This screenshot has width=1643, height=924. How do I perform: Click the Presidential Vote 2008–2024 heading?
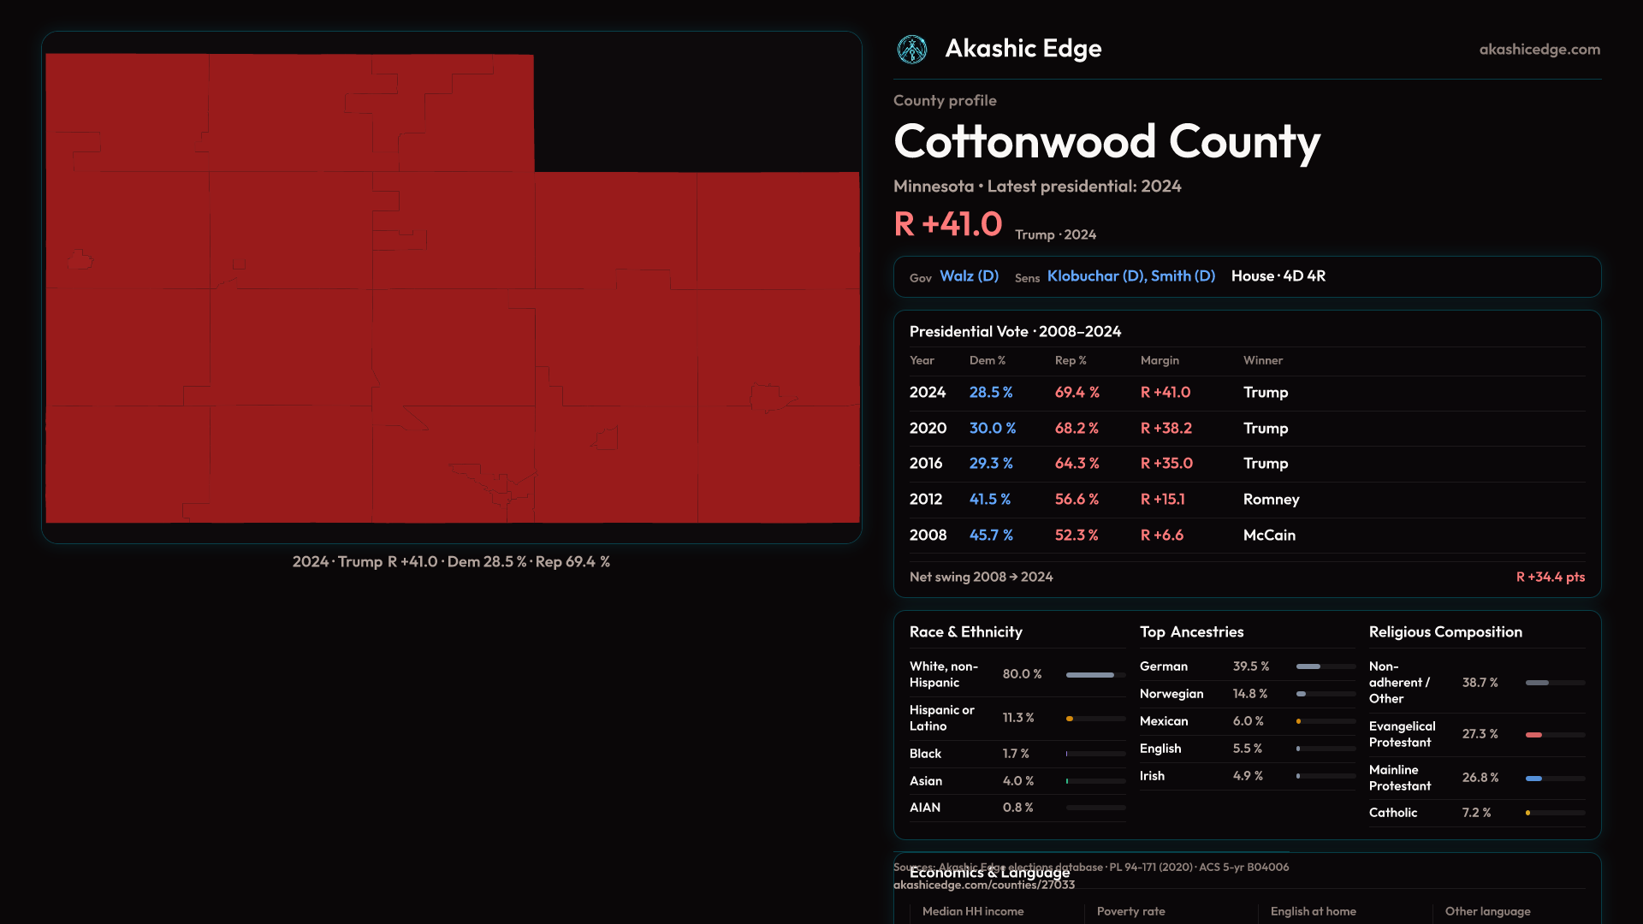click(x=1015, y=332)
